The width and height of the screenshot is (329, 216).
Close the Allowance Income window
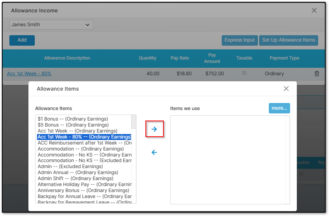point(314,10)
